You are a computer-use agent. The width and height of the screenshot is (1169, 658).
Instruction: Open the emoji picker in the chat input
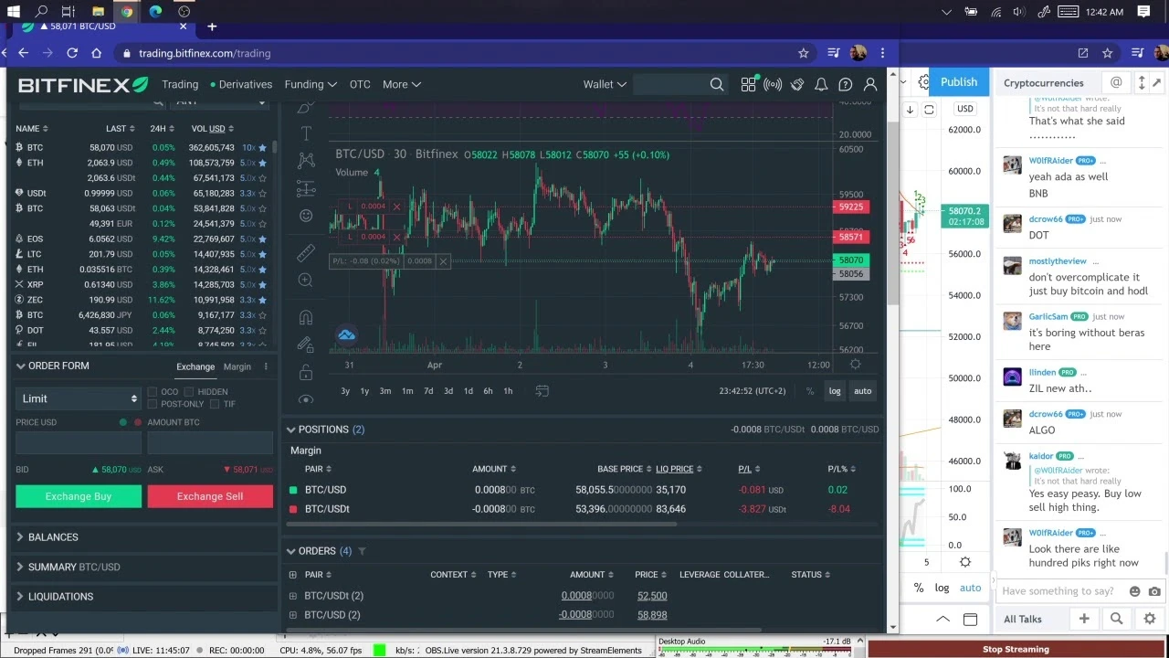point(1135,591)
